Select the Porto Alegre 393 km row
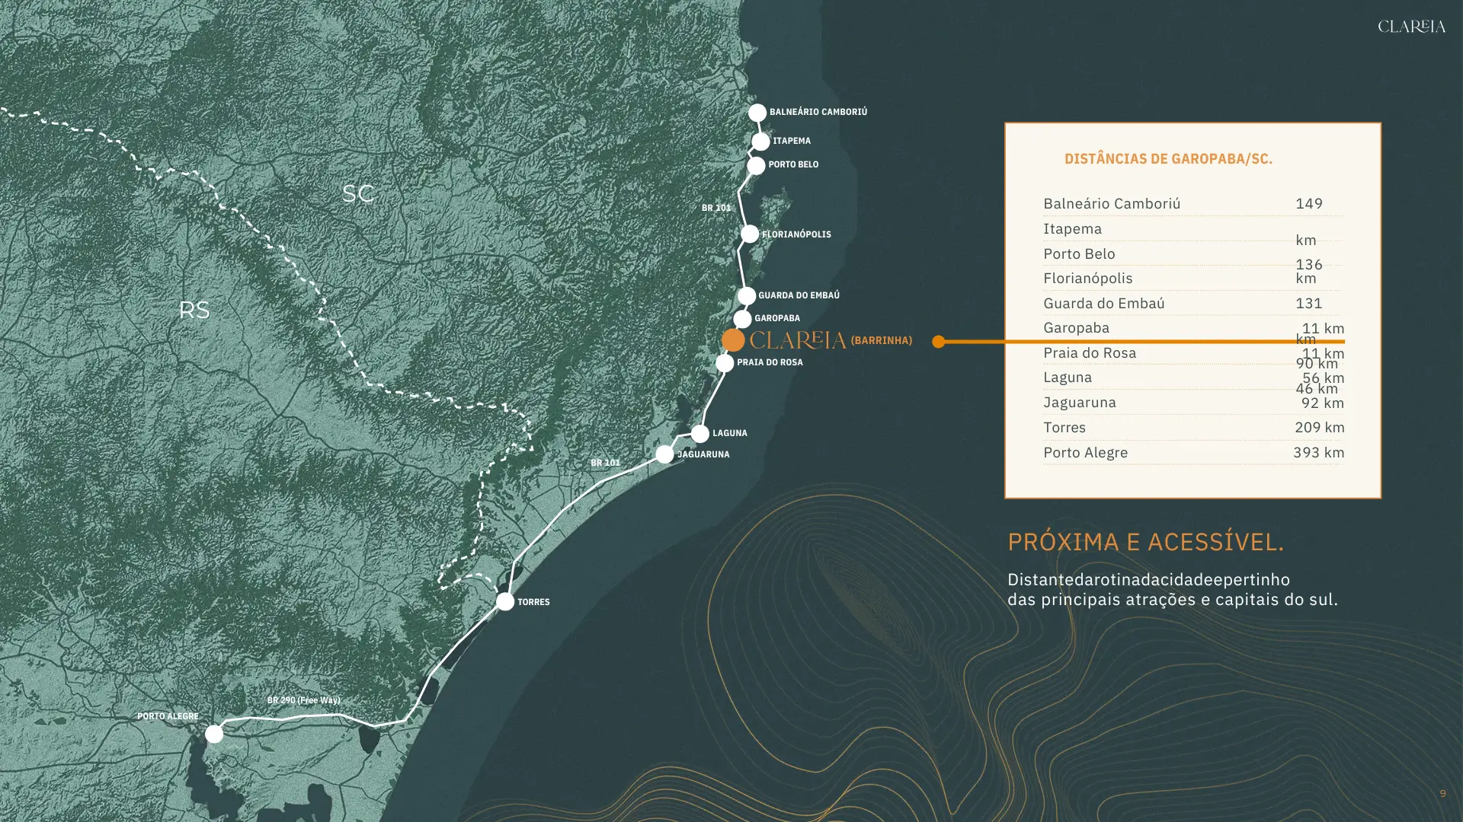The height and width of the screenshot is (822, 1463). tap(1192, 453)
